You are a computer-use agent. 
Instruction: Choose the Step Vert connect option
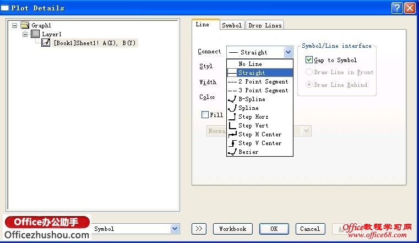260,125
